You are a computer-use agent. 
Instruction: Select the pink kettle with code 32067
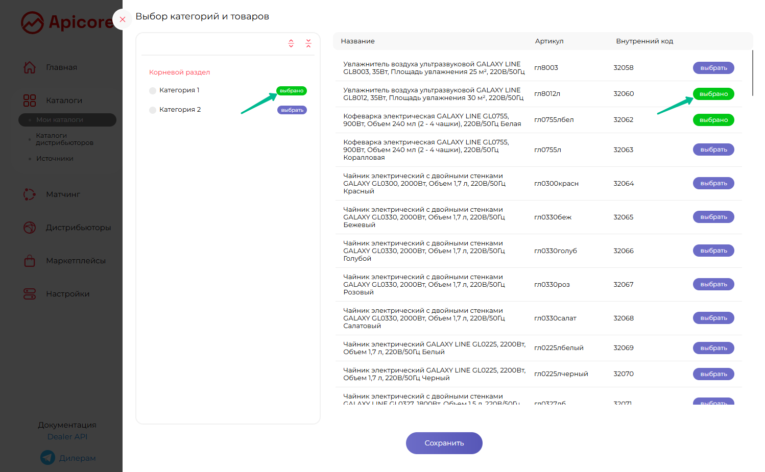[x=713, y=284]
